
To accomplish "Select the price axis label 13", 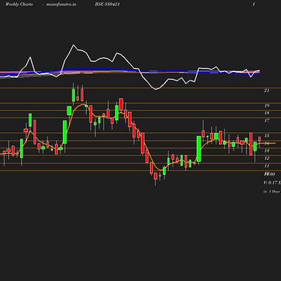I will coord(267,151).
